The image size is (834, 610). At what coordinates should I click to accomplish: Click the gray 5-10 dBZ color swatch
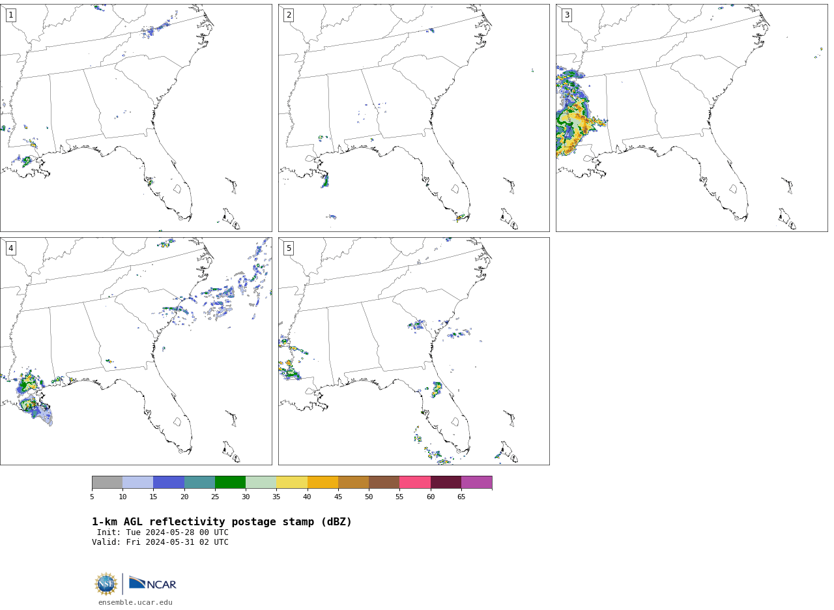pyautogui.click(x=107, y=482)
